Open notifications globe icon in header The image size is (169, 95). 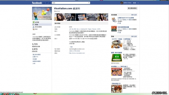pos(49,3)
